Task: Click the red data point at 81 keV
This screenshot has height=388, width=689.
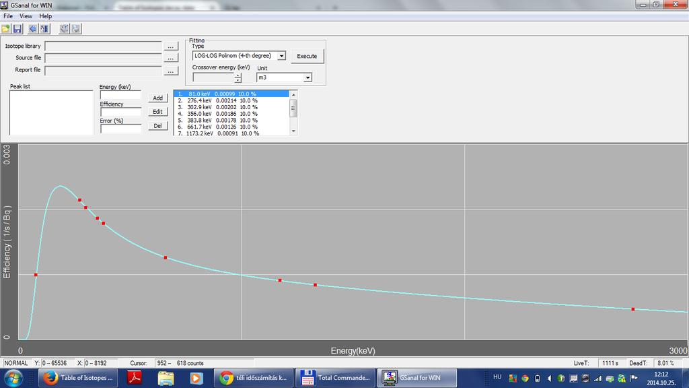Action: click(36, 275)
